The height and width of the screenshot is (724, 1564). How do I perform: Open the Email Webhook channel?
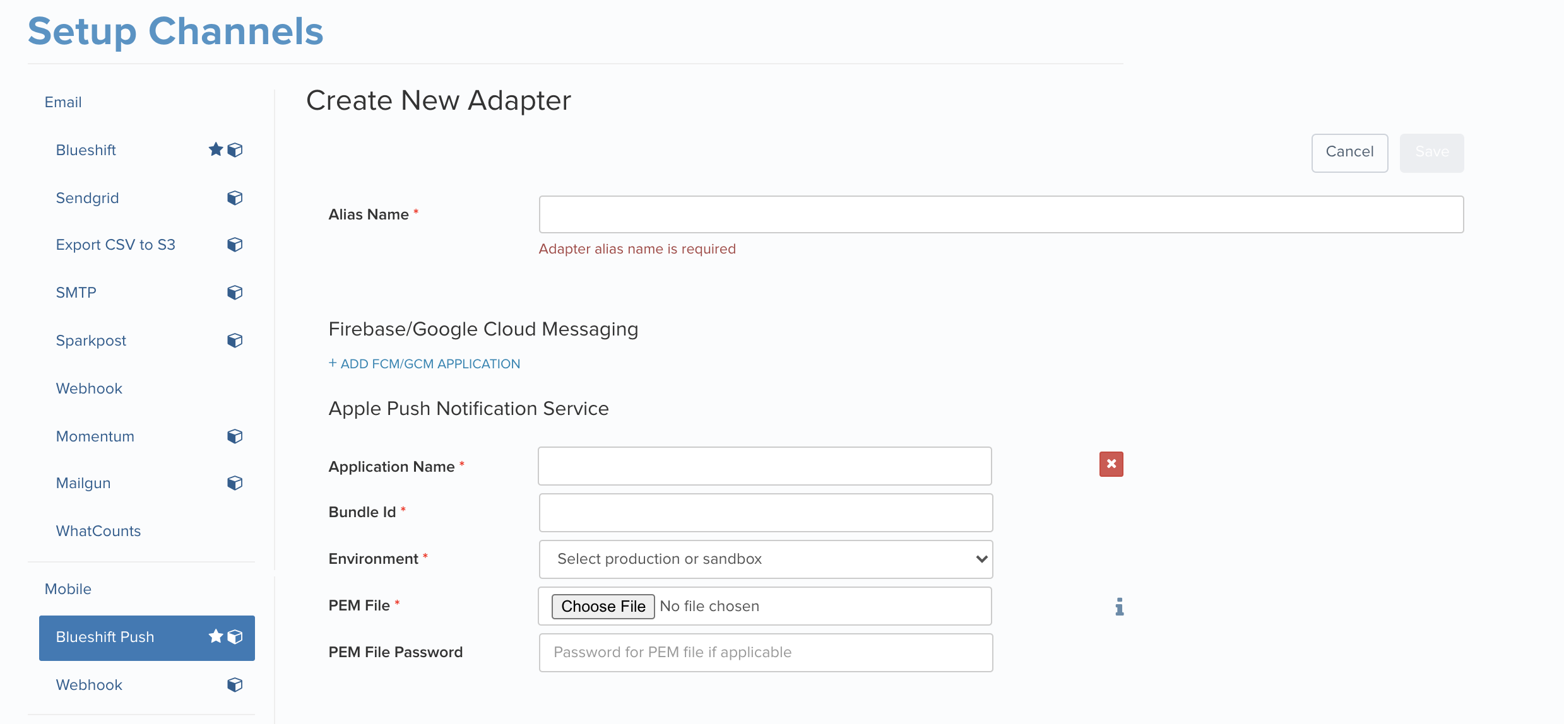[x=89, y=388]
